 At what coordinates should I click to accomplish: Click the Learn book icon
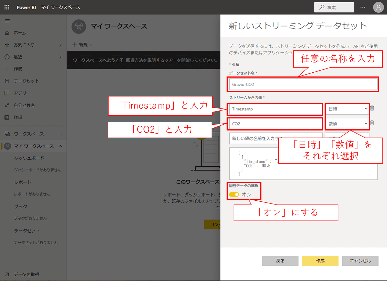[x=7, y=117]
